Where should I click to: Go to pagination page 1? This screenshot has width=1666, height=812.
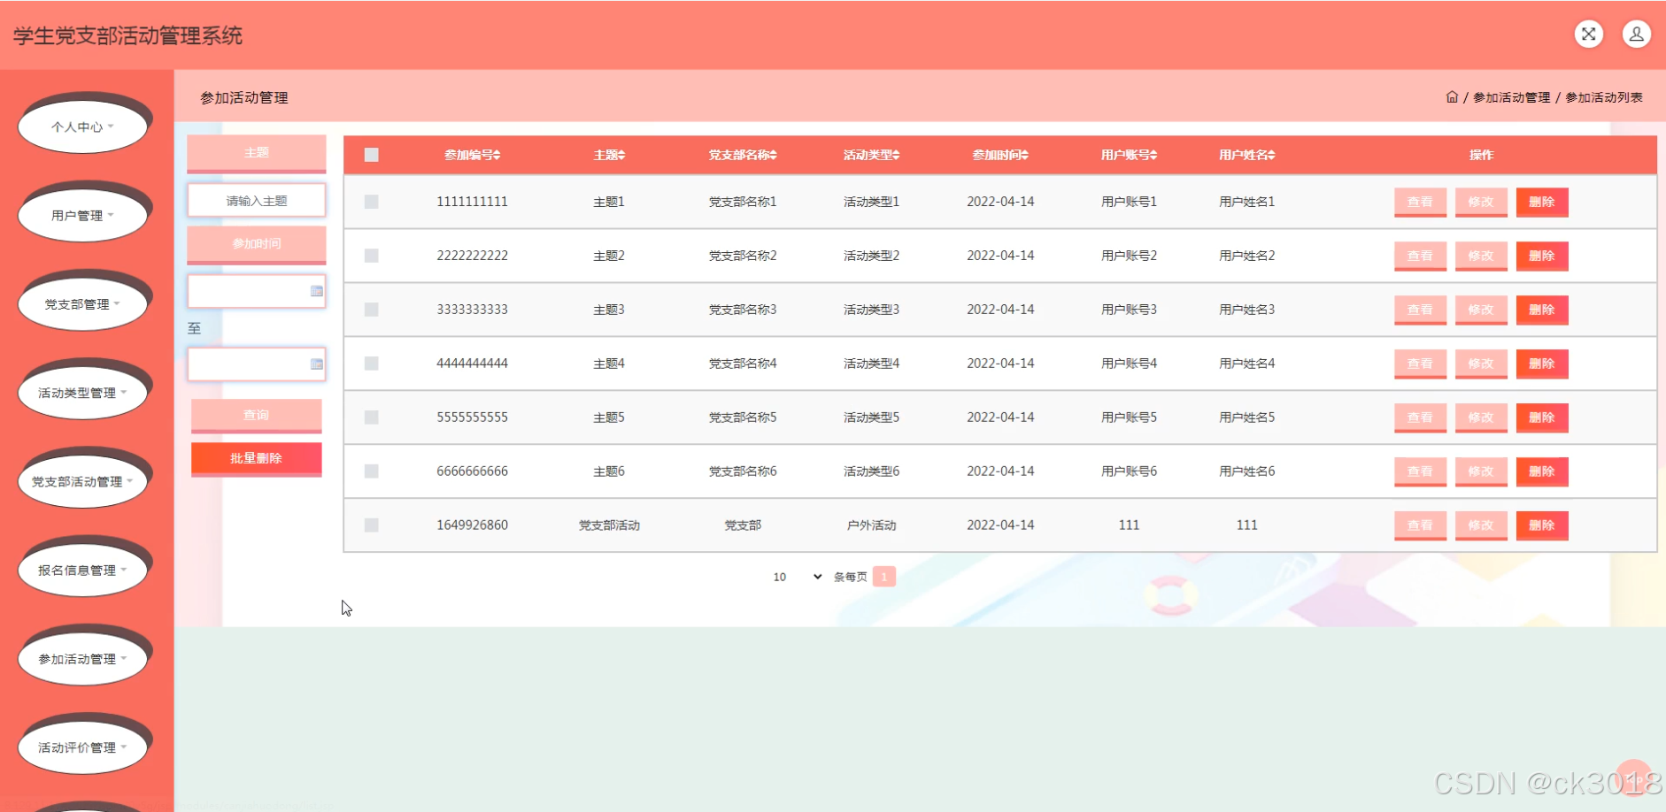tap(884, 577)
